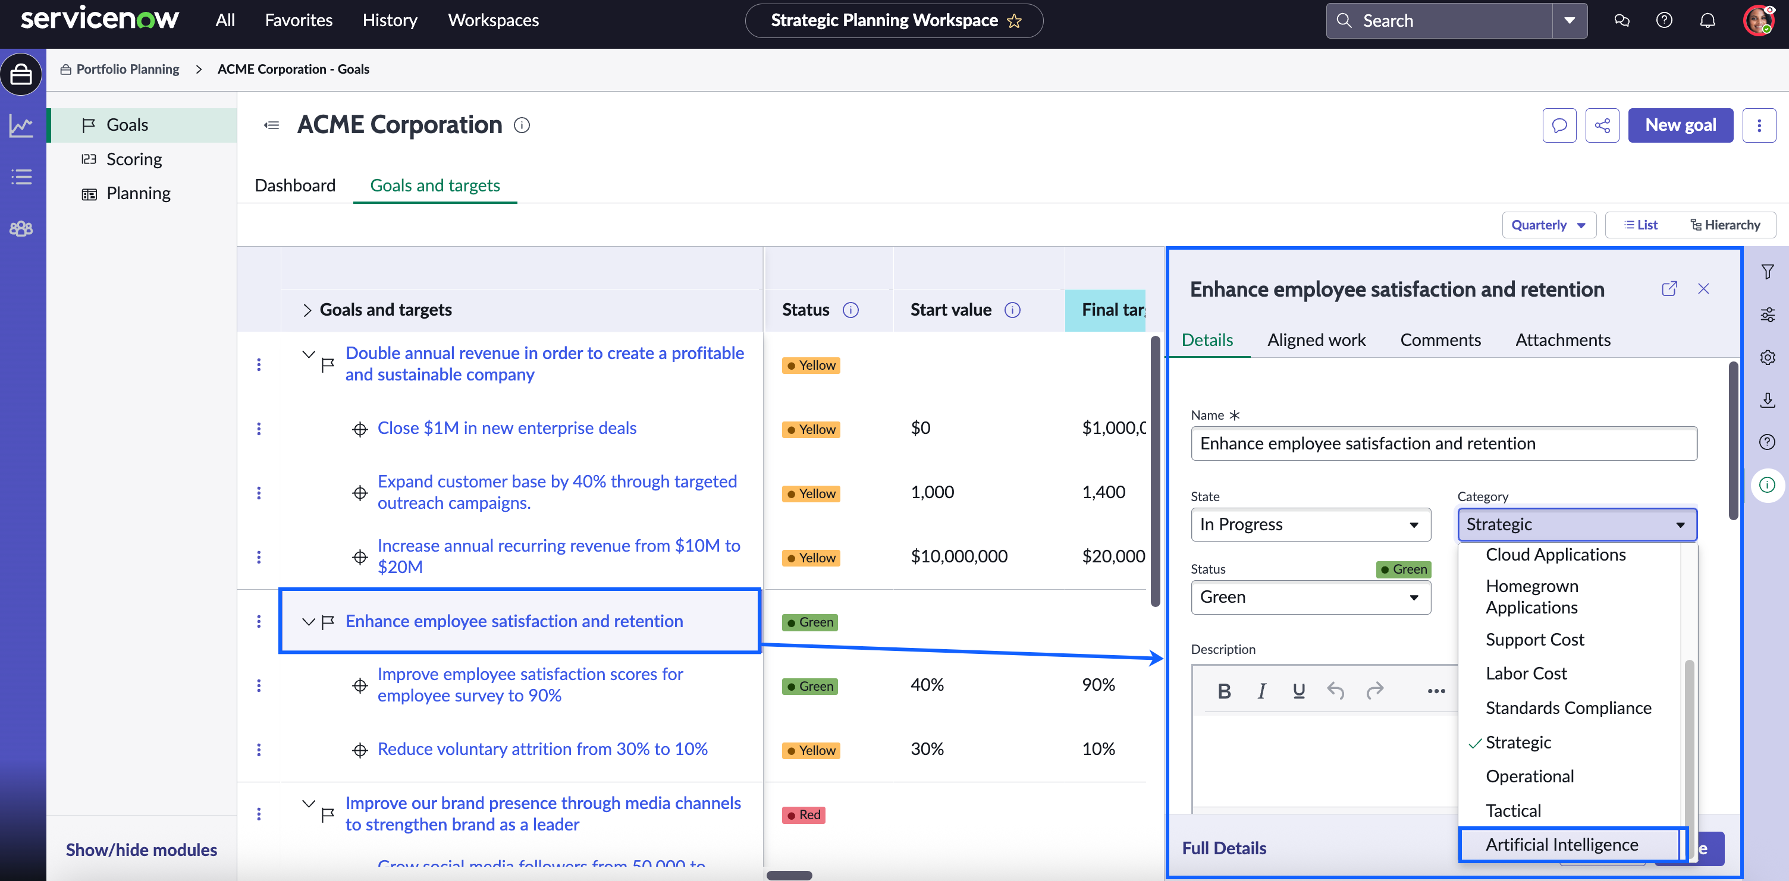This screenshot has width=1789, height=881.
Task: Click the help circle icon on right rail
Action: pyautogui.click(x=1768, y=442)
